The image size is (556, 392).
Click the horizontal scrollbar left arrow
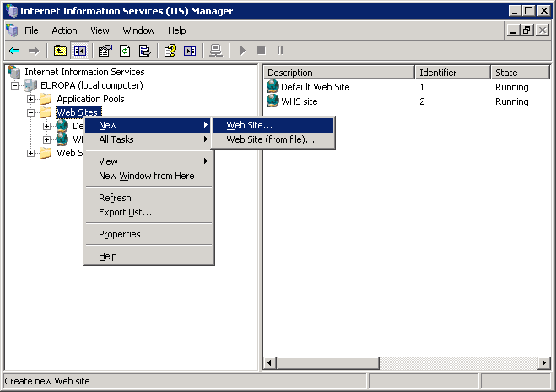(270, 363)
